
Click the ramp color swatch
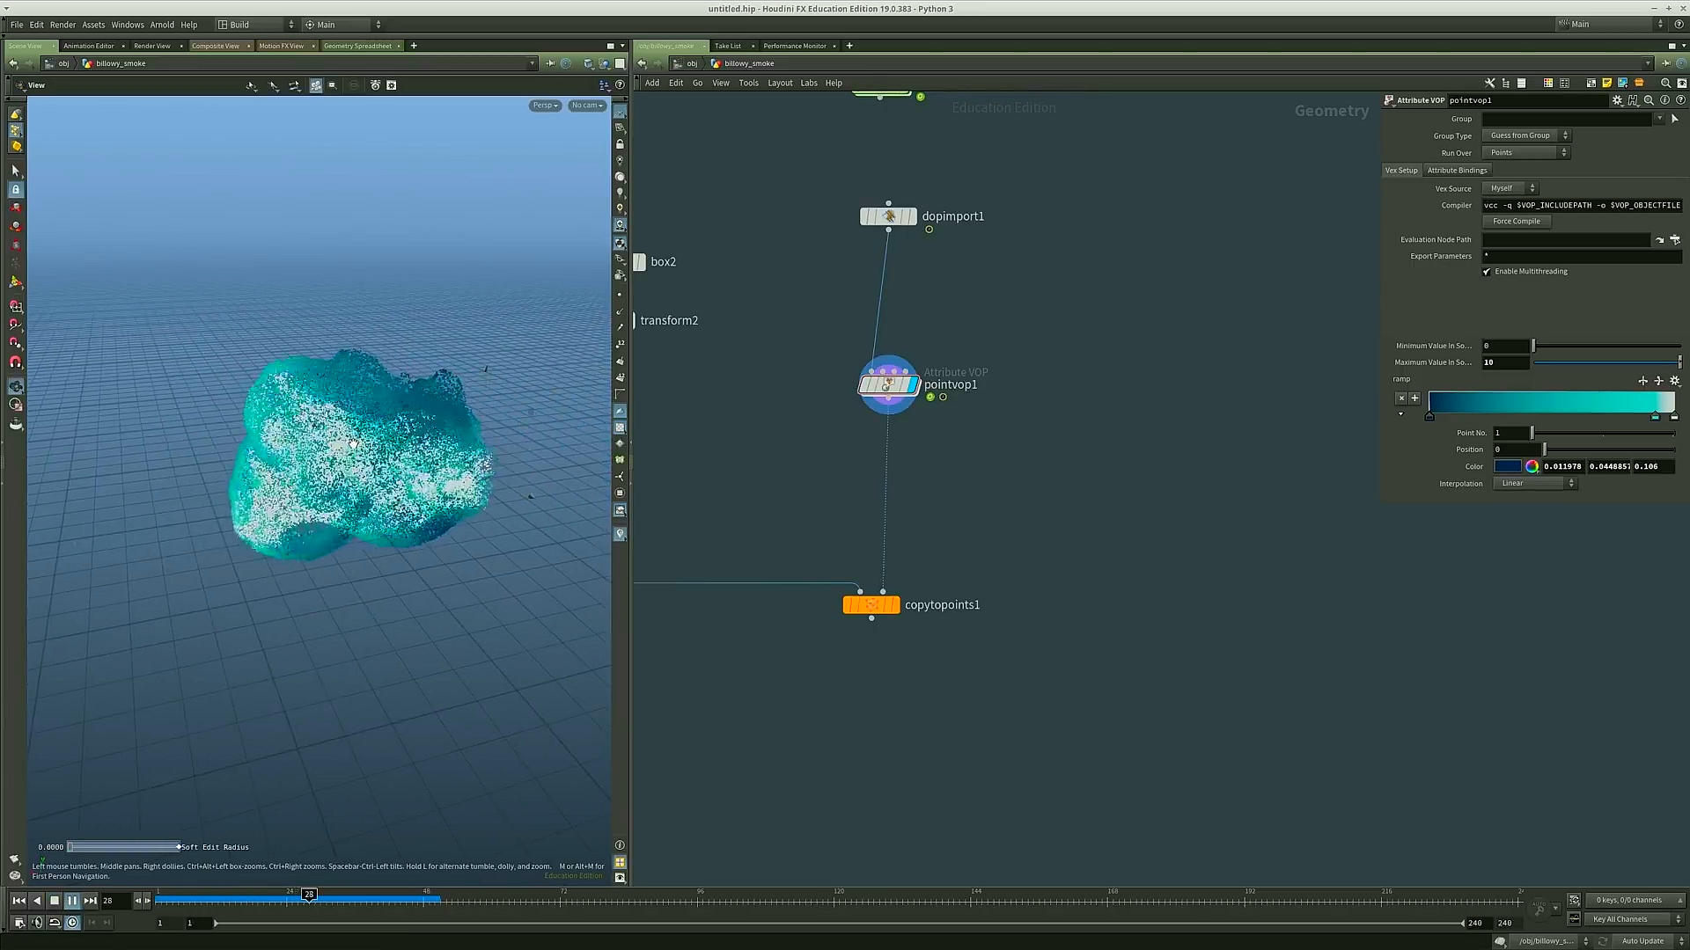coord(1507,466)
